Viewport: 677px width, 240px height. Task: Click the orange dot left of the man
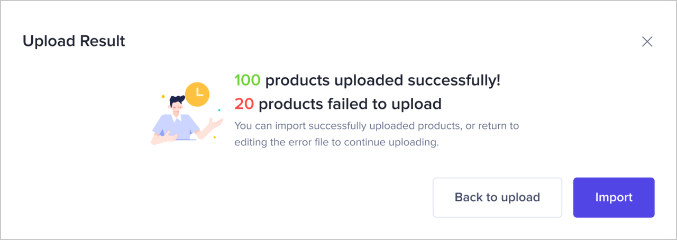(x=163, y=97)
